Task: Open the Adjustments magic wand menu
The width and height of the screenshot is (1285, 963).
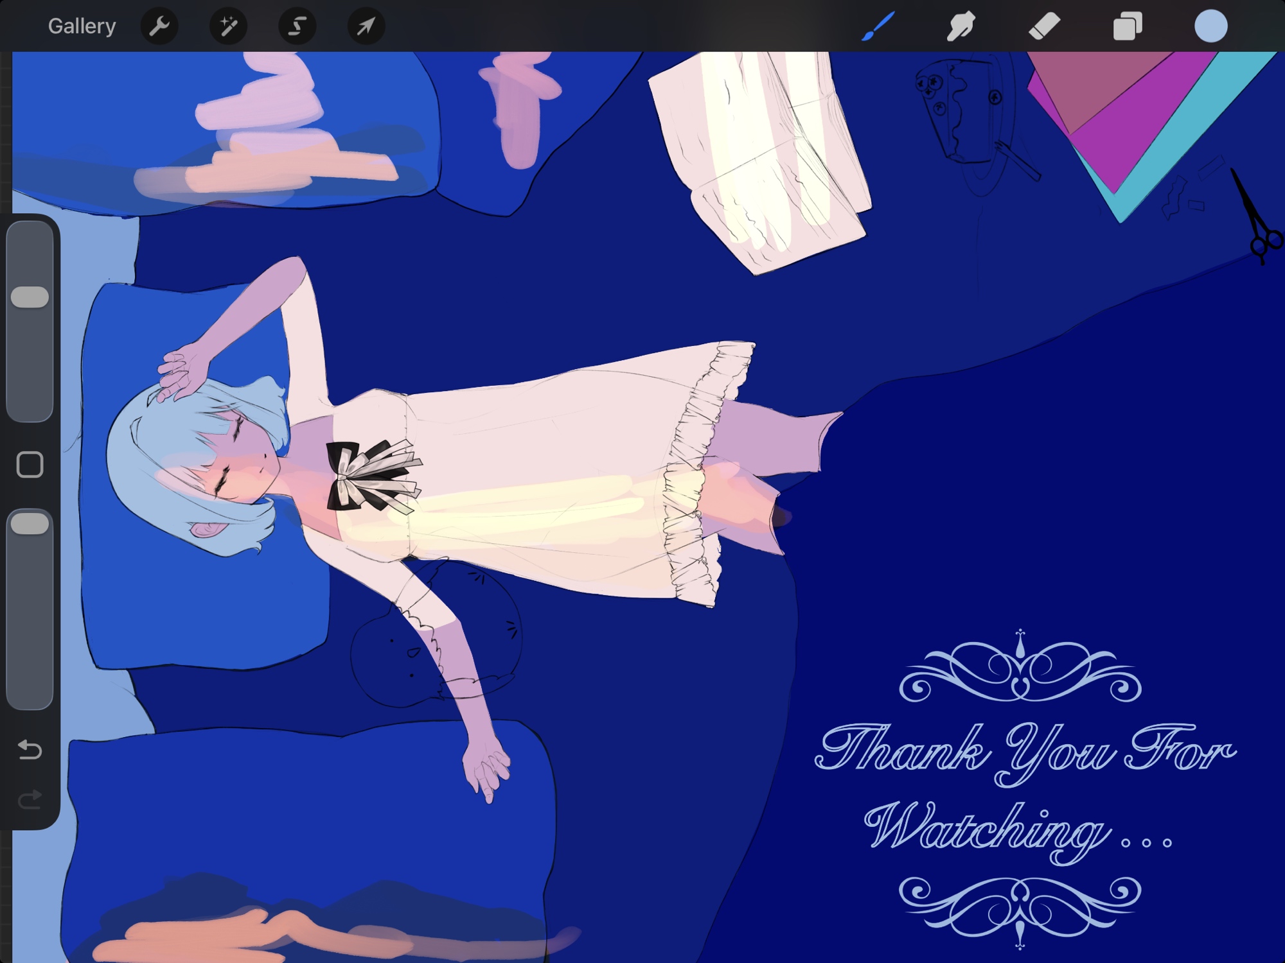Action: click(228, 26)
